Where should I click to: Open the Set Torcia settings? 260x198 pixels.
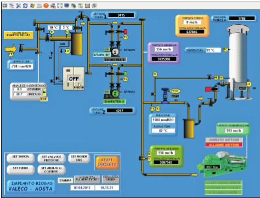click(x=20, y=158)
